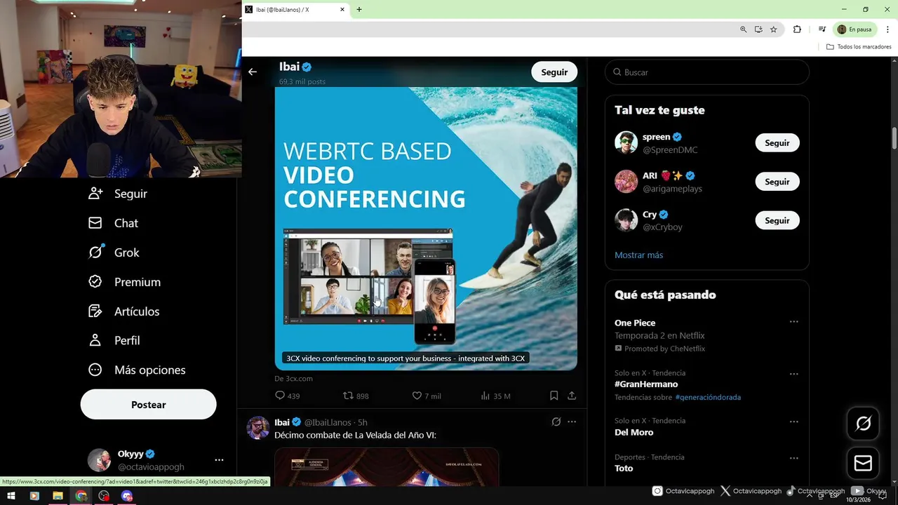Image resolution: width=898 pixels, height=505 pixels.
Task: Open Más opciones in the sidebar
Action: 137,370
